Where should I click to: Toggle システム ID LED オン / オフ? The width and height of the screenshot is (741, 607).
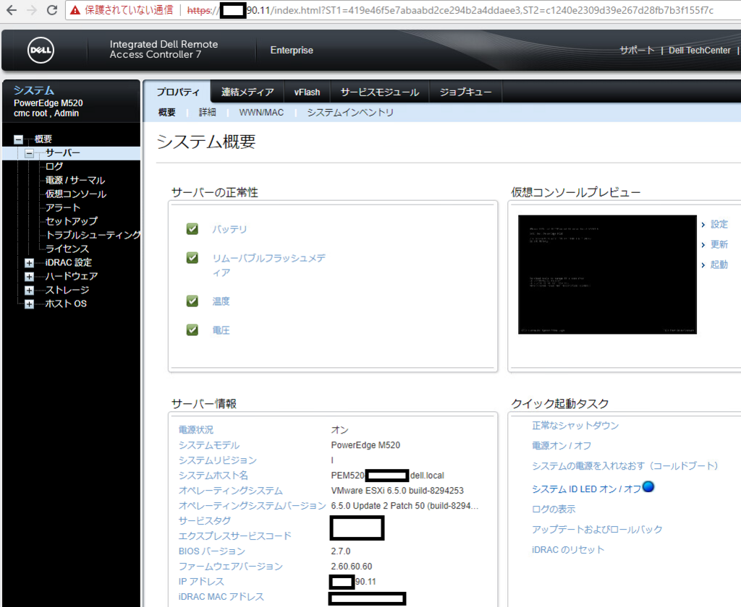(x=586, y=489)
